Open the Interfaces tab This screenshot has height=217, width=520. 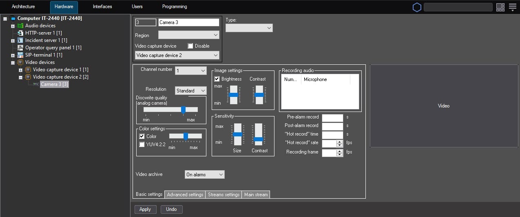pos(102,7)
